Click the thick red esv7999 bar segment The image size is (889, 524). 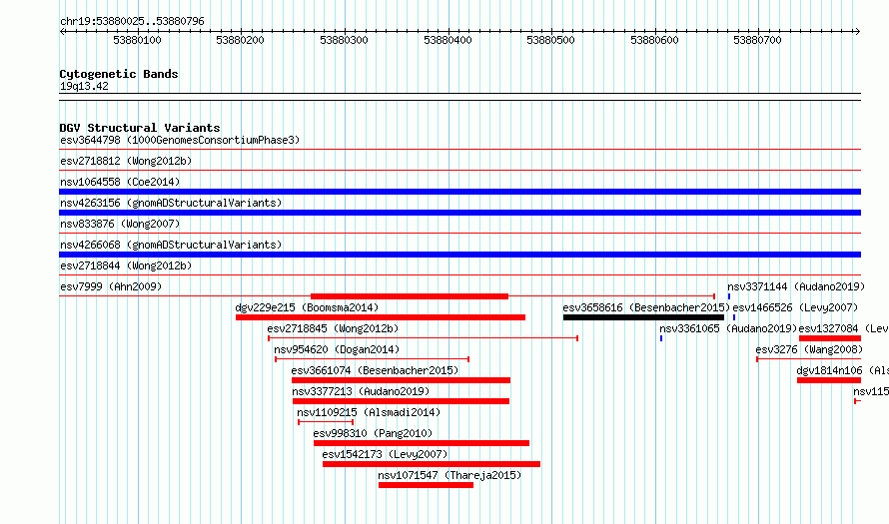pyautogui.click(x=410, y=296)
